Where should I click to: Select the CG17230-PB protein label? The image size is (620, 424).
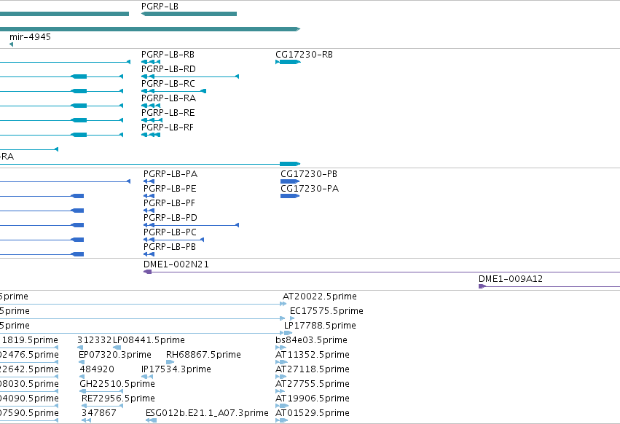(x=309, y=174)
